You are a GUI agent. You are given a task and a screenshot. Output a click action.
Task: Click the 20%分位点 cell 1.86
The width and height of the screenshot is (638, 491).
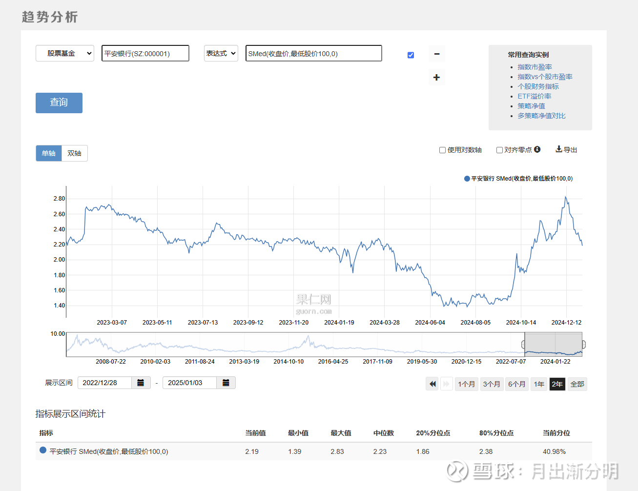[423, 451]
